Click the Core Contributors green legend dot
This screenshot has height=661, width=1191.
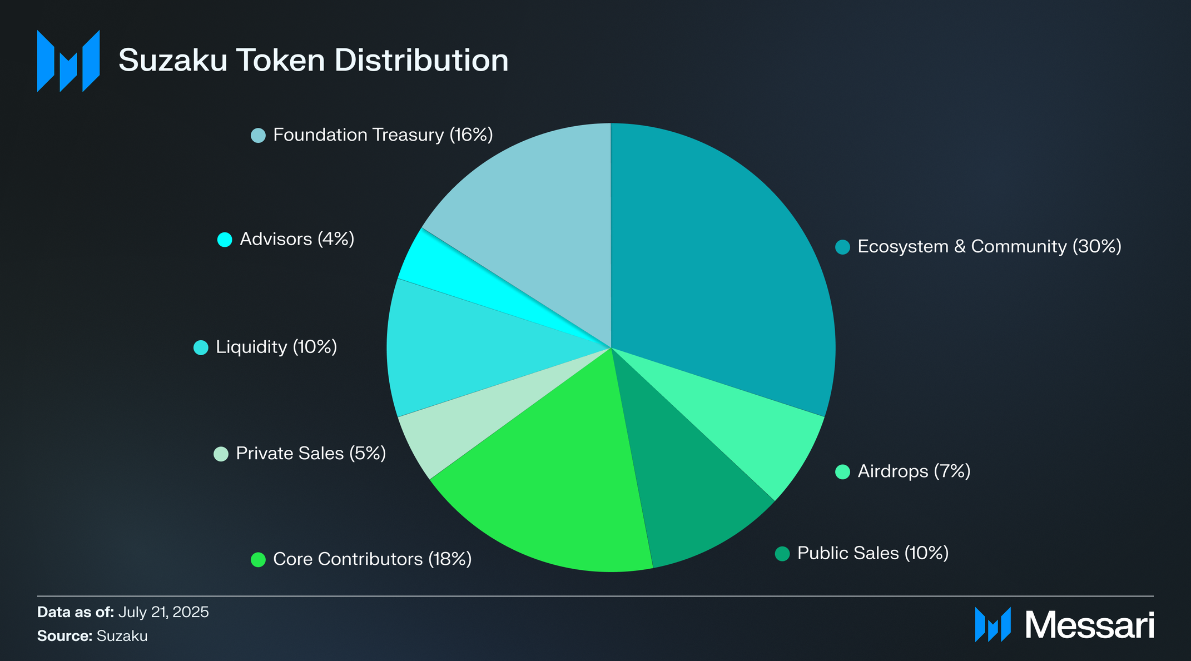pos(258,559)
